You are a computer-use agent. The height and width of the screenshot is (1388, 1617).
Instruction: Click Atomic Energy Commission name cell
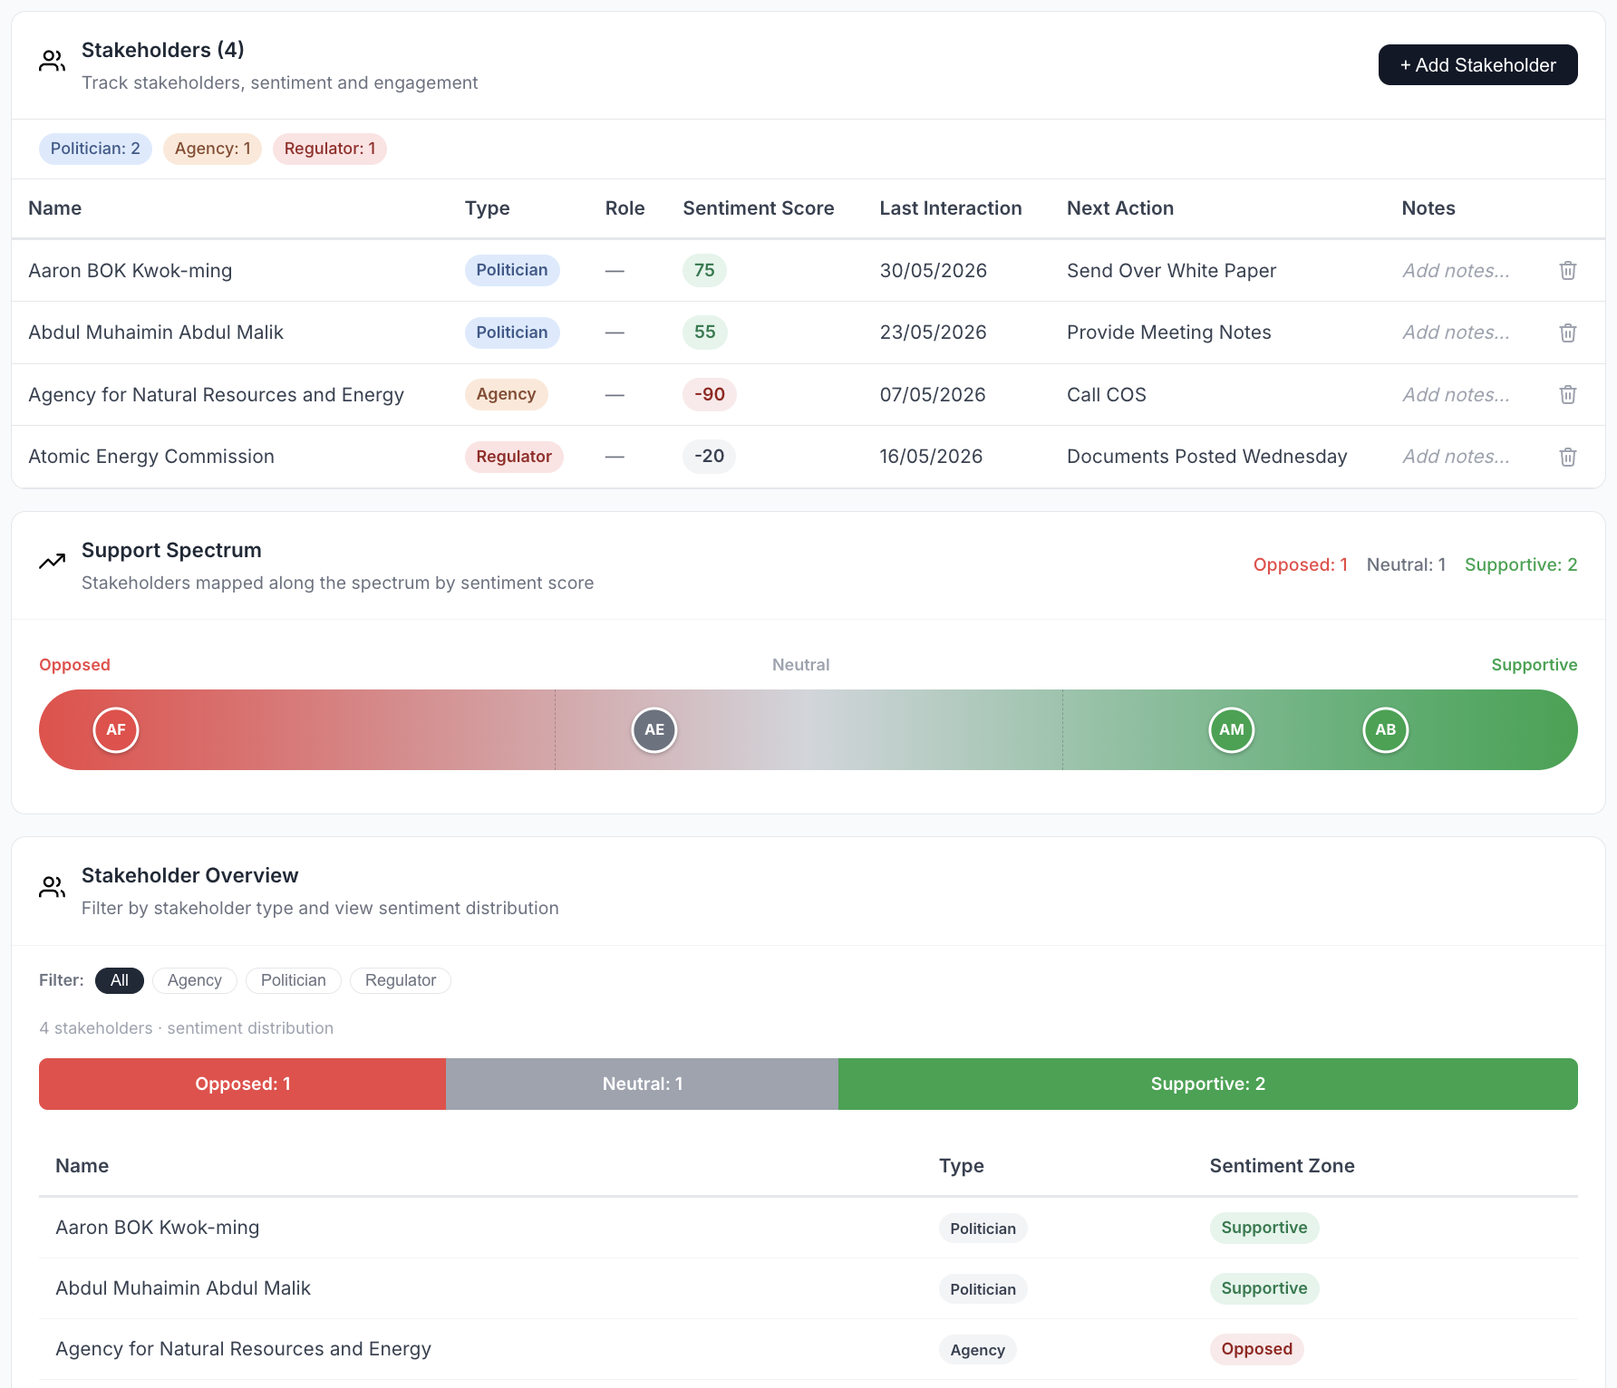point(151,457)
